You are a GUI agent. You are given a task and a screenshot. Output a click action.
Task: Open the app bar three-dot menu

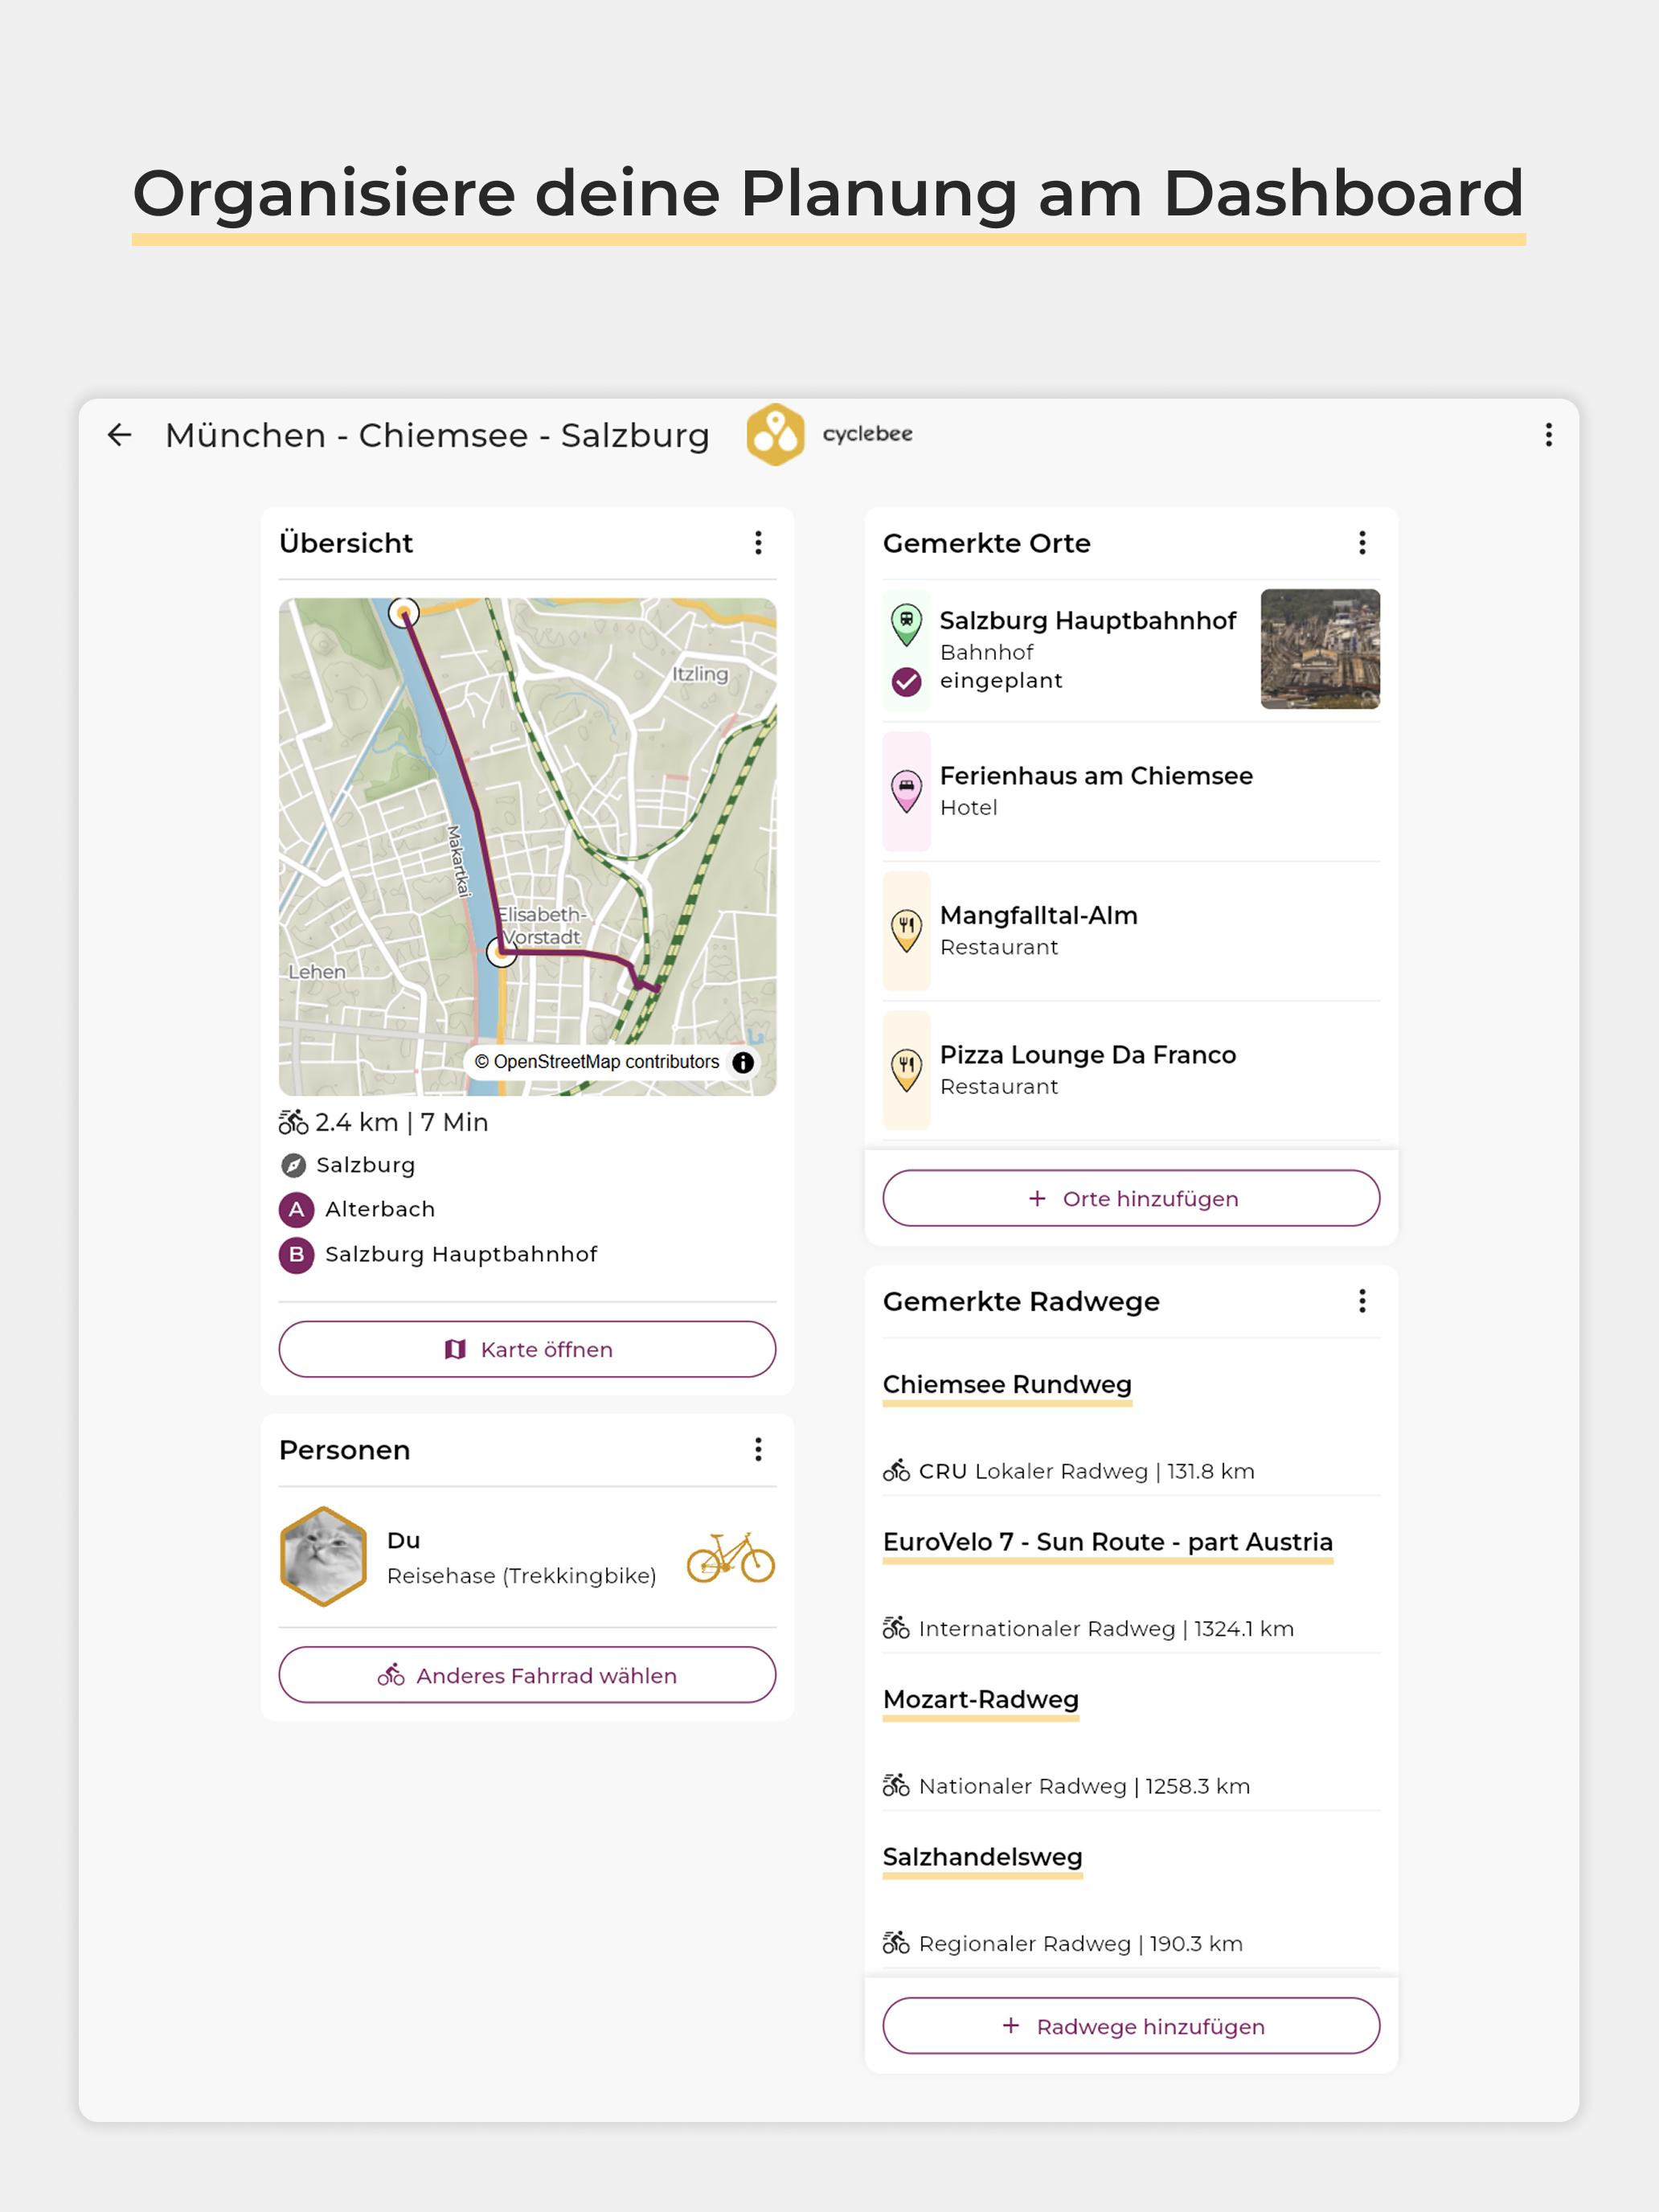[1548, 435]
